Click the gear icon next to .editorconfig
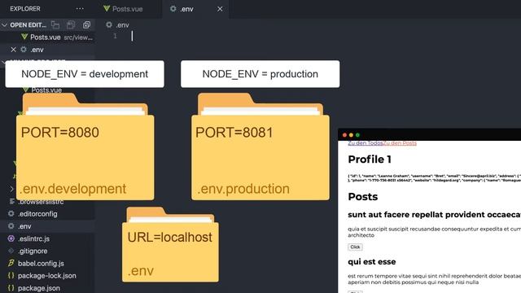The width and height of the screenshot is (521, 293). click(x=11, y=213)
